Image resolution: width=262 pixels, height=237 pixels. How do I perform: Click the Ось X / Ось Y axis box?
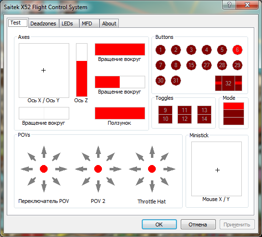(x=44, y=71)
